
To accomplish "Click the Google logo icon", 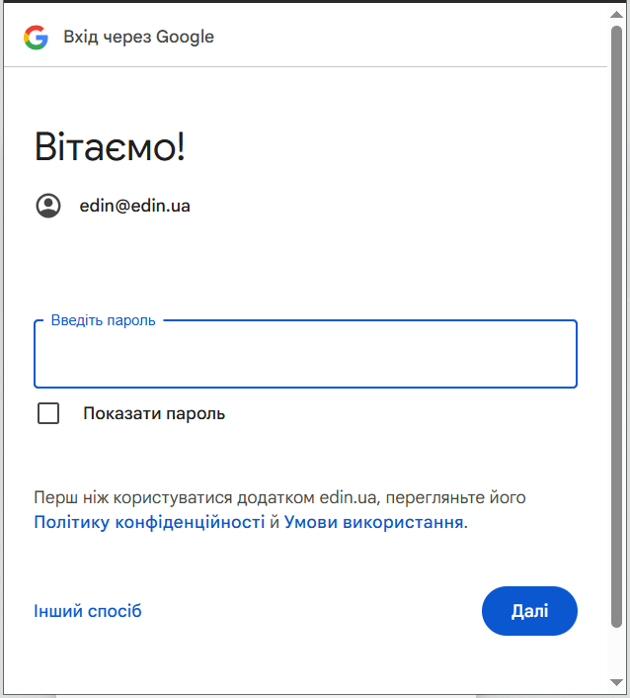I will tap(36, 38).
